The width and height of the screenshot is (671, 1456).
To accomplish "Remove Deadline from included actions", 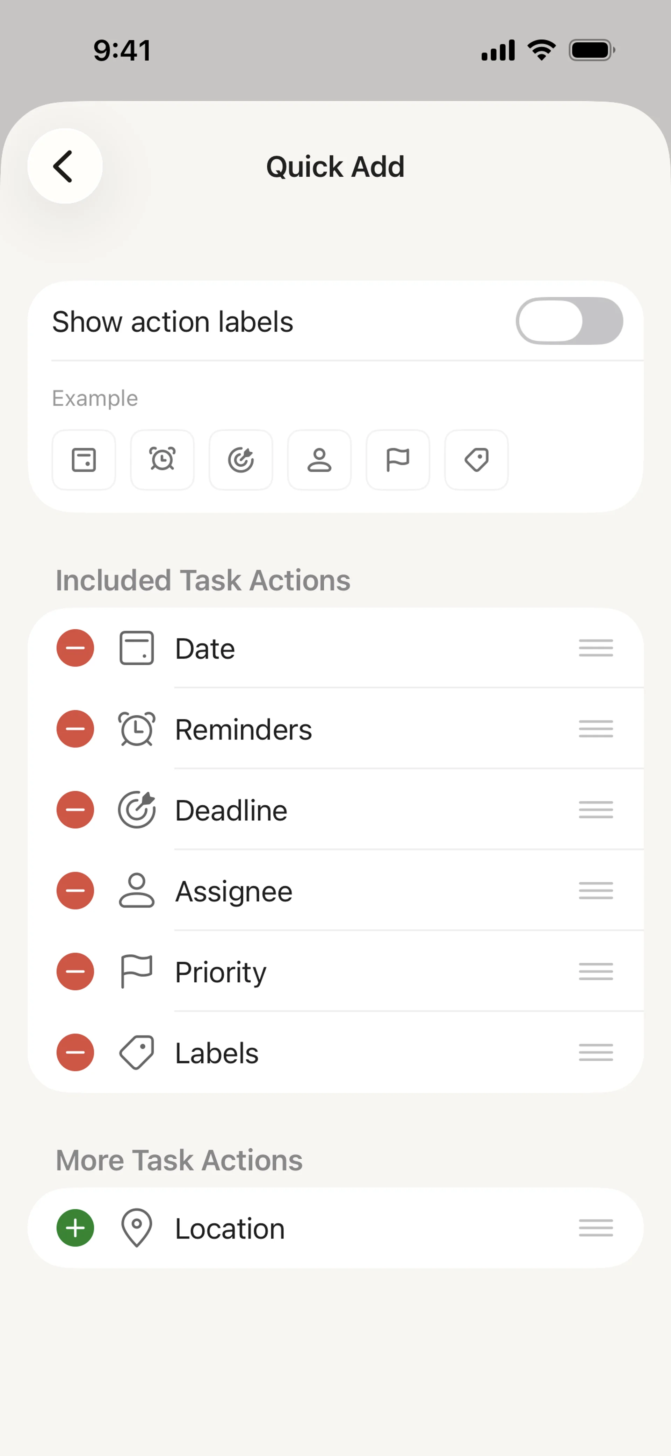I will (75, 810).
